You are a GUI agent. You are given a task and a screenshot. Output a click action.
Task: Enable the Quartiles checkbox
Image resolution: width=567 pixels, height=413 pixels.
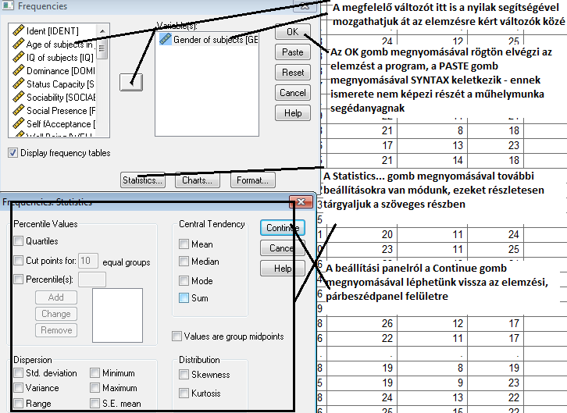[x=19, y=241]
